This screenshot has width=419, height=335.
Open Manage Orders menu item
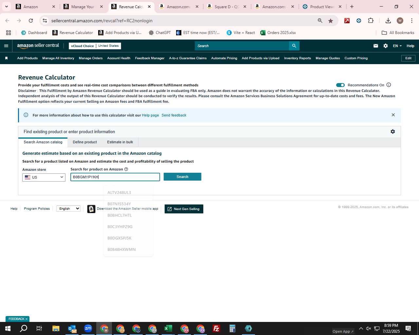click(91, 58)
